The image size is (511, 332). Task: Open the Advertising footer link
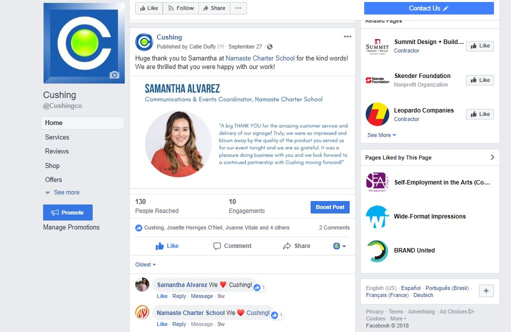pos(421,311)
